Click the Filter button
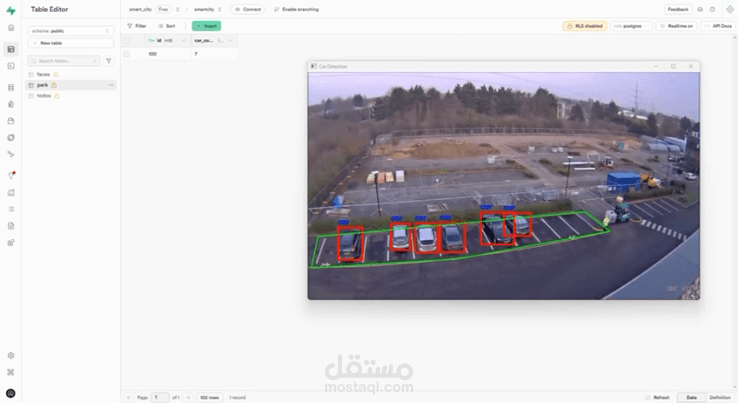 click(x=137, y=26)
